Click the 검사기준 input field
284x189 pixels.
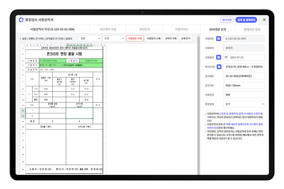[x=244, y=85]
